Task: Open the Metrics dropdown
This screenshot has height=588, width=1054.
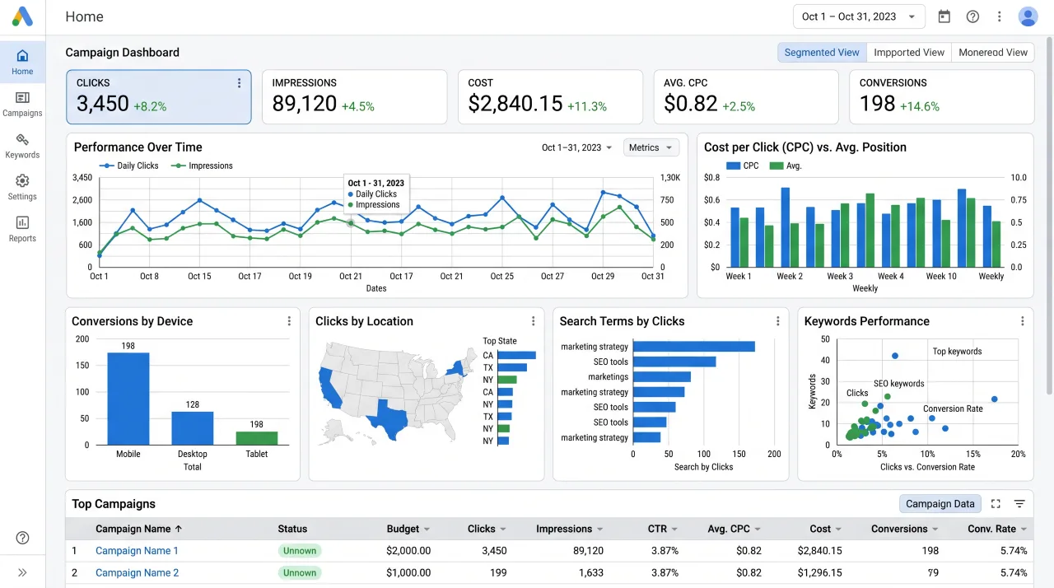Action: click(x=651, y=147)
